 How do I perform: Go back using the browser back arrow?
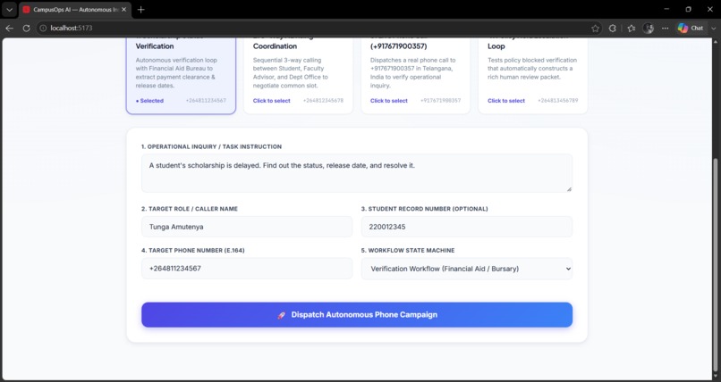[x=9, y=28]
